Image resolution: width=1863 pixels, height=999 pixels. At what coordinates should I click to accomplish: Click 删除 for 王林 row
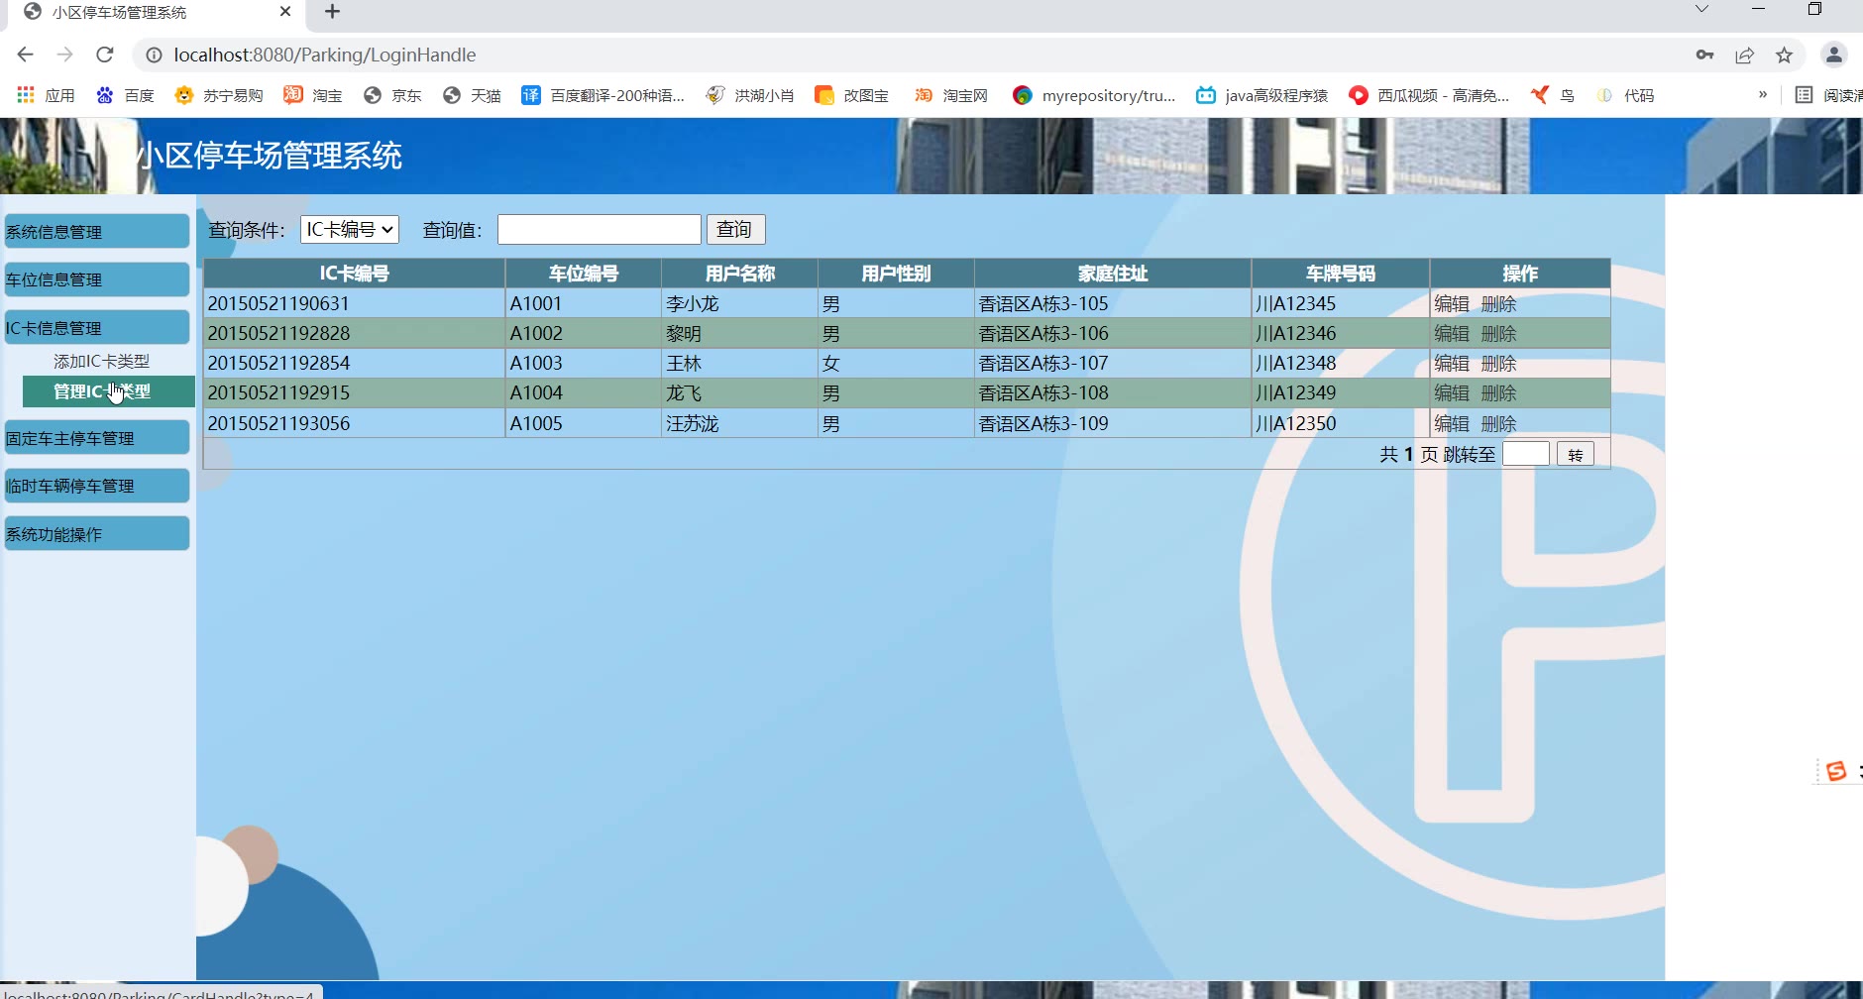tap(1498, 363)
